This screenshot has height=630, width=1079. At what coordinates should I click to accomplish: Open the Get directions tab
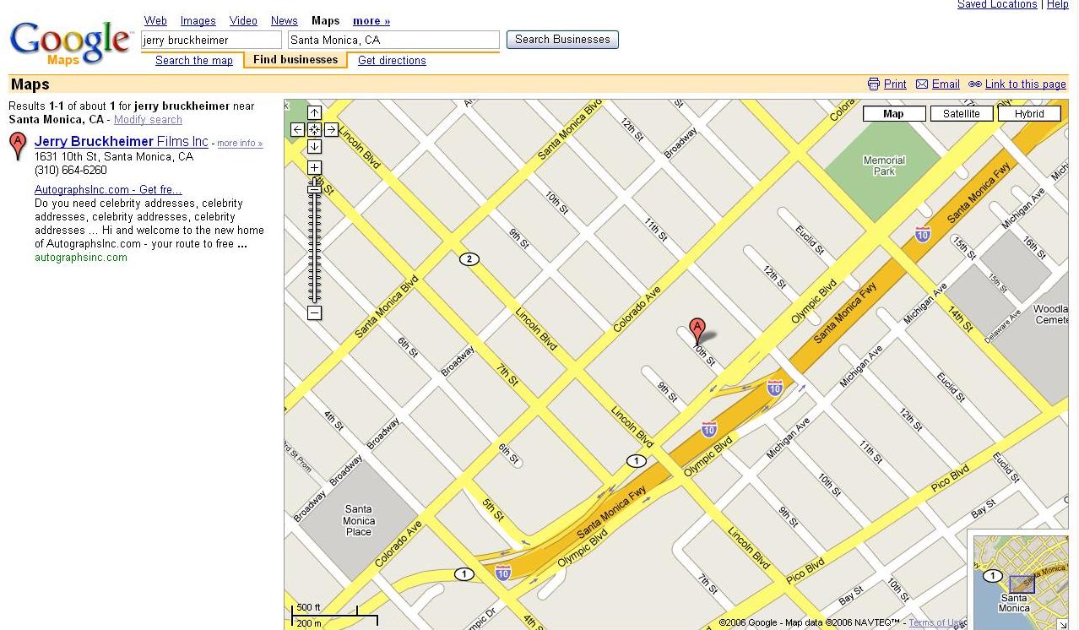(392, 61)
